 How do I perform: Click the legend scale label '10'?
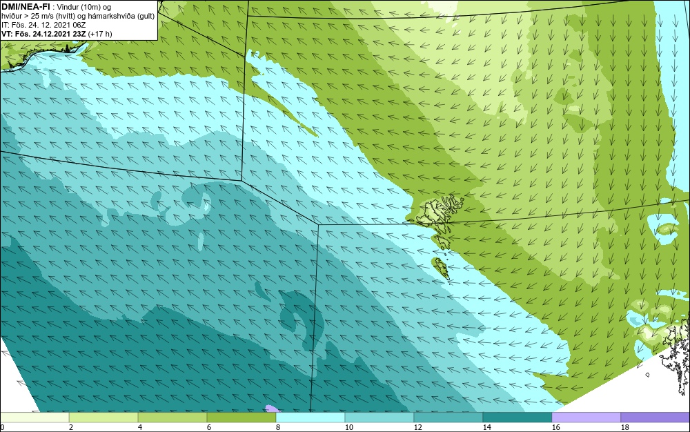[348, 427]
